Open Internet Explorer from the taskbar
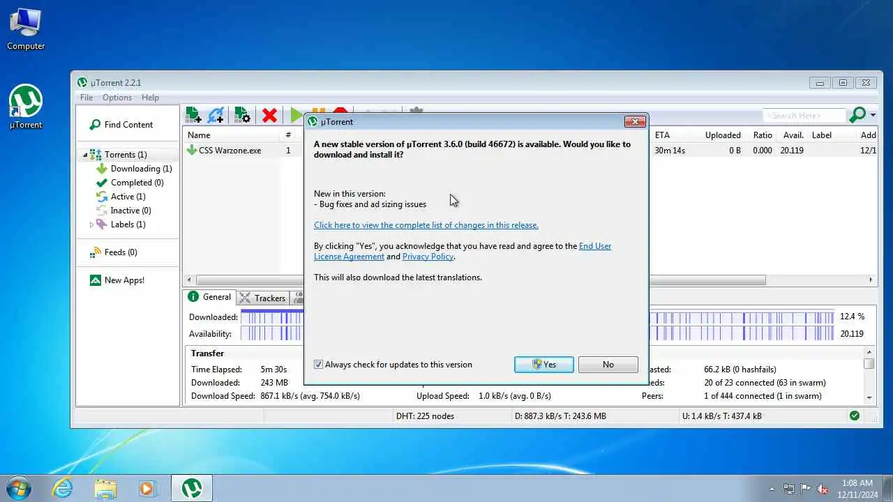The image size is (893, 502). coord(63,488)
